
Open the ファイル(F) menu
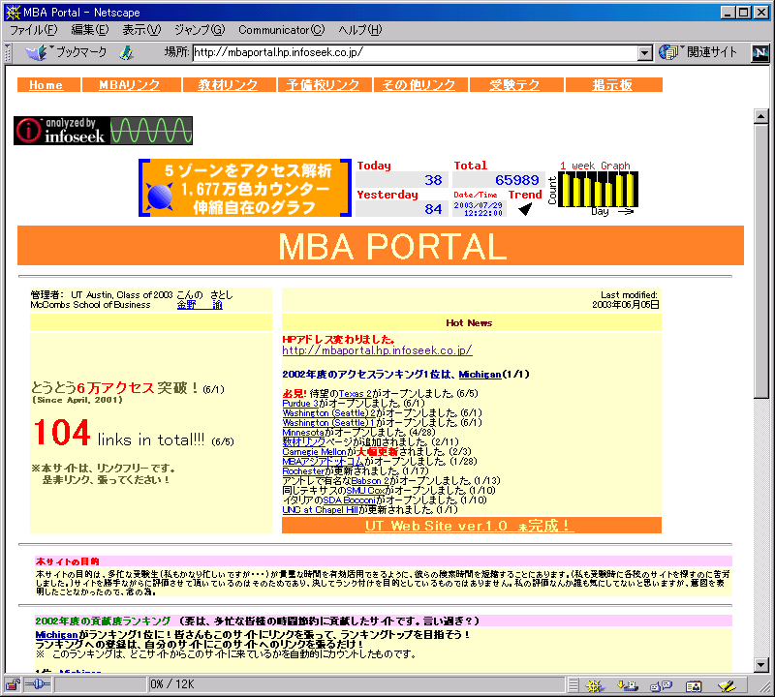[x=33, y=30]
